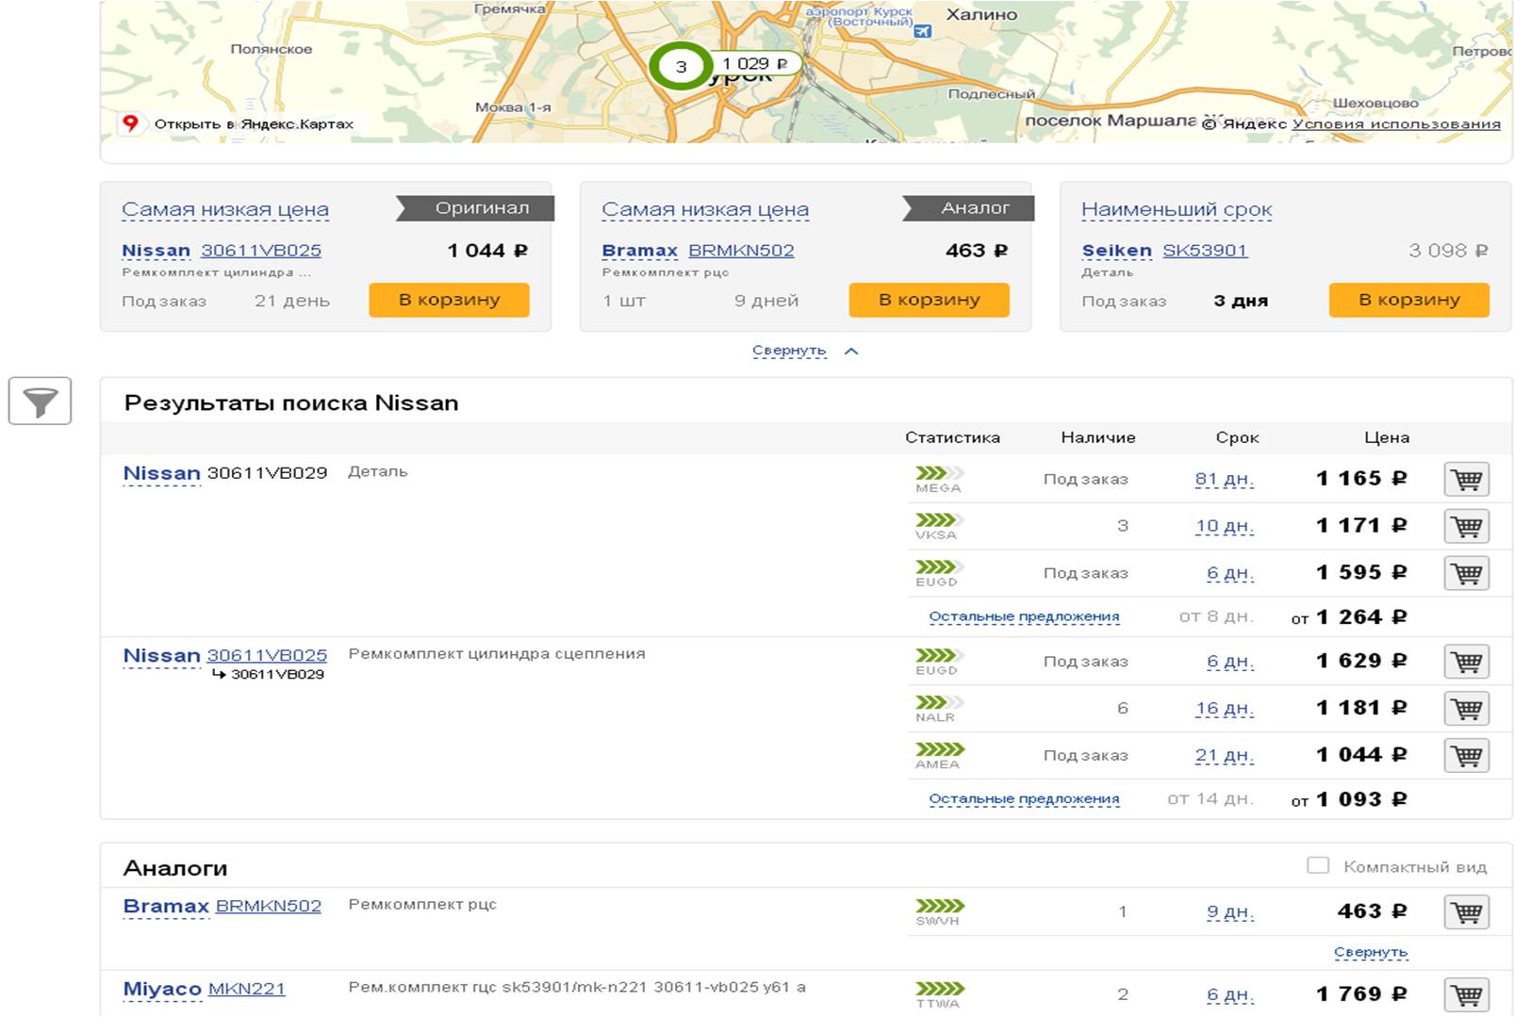Add Bramax BRMKN502 card to cart
This screenshot has height=1017, width=1515.
(x=929, y=300)
